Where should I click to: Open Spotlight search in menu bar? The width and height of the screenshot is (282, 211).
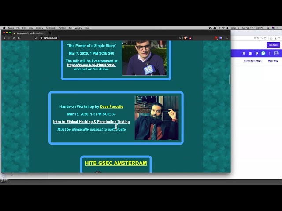(x=268, y=28)
